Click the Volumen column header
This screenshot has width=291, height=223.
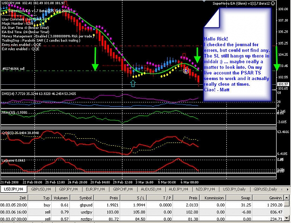pos(61,198)
